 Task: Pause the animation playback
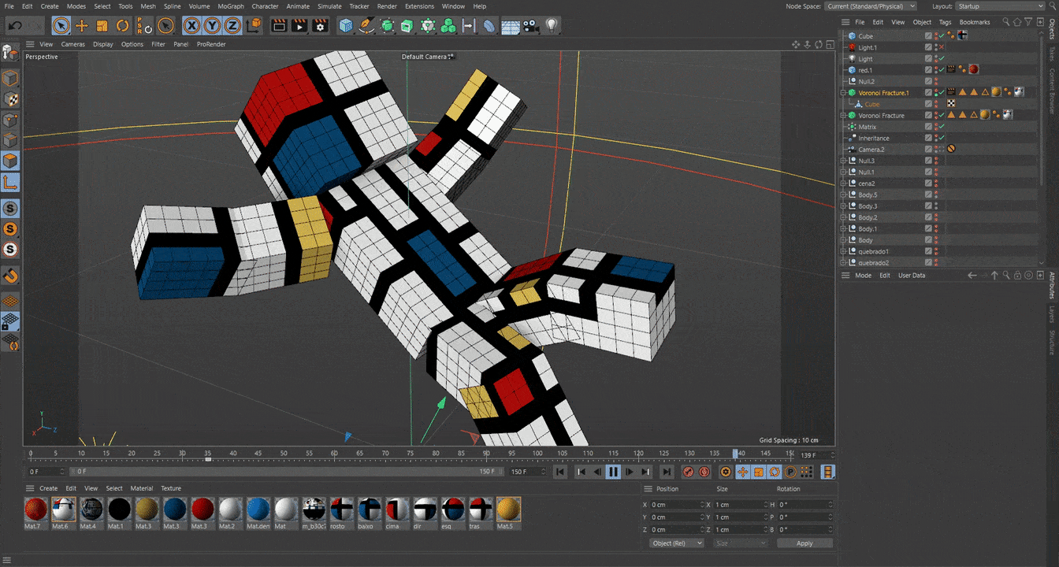612,472
